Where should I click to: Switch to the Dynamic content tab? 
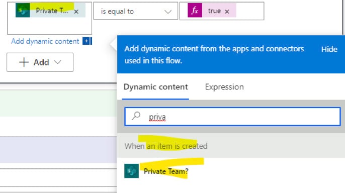tap(155, 87)
